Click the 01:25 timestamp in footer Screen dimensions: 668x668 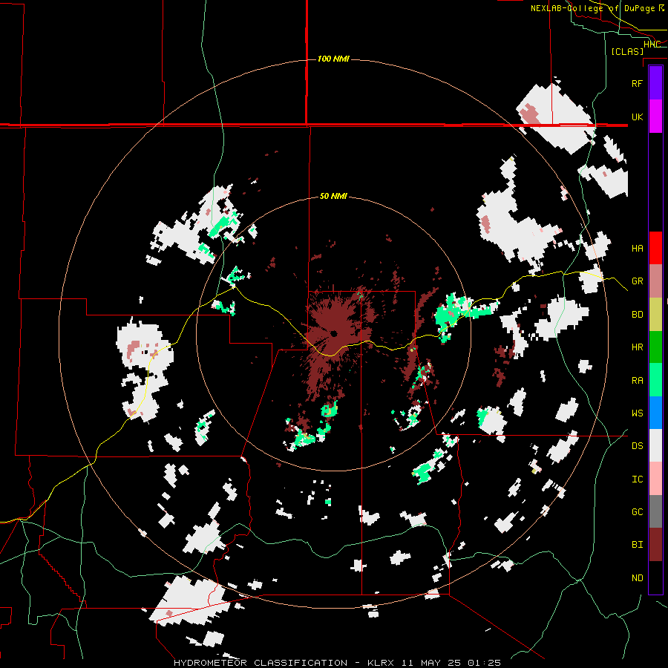click(x=484, y=663)
